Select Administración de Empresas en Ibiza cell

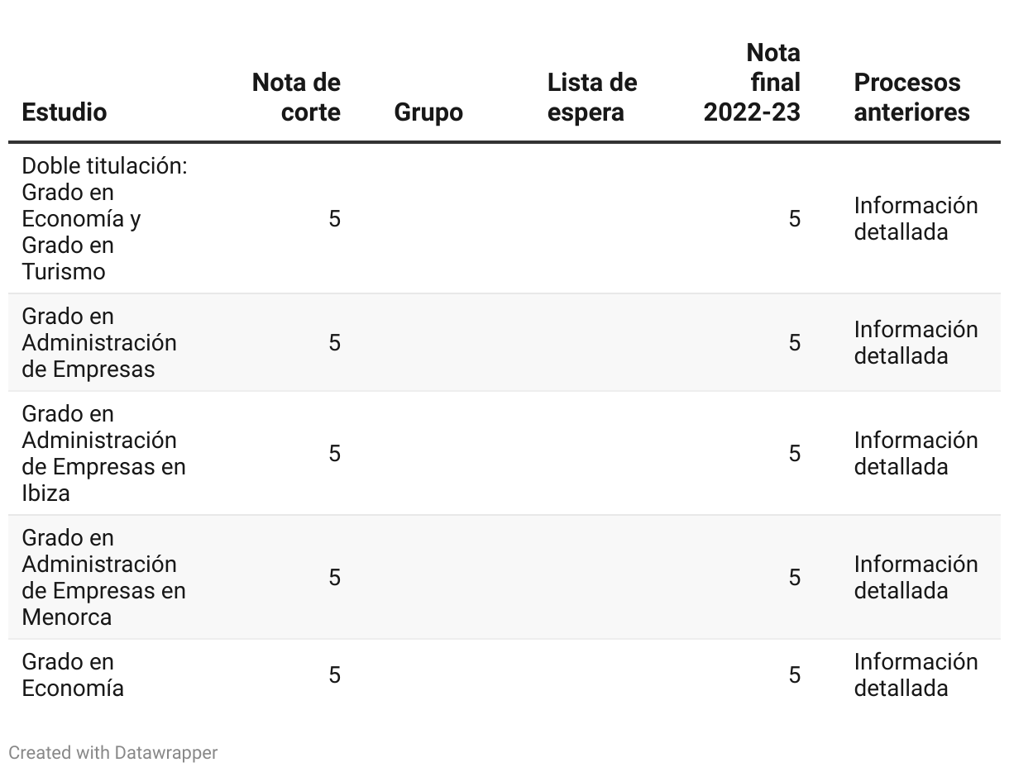coord(103,453)
